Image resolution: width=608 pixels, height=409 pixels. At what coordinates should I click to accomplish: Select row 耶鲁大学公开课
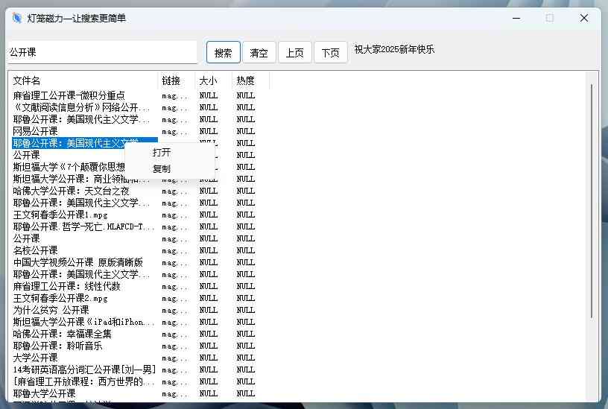44,393
